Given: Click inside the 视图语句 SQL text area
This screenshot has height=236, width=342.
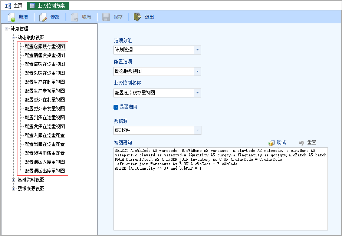Looking at the screenshot, I should 220,189.
